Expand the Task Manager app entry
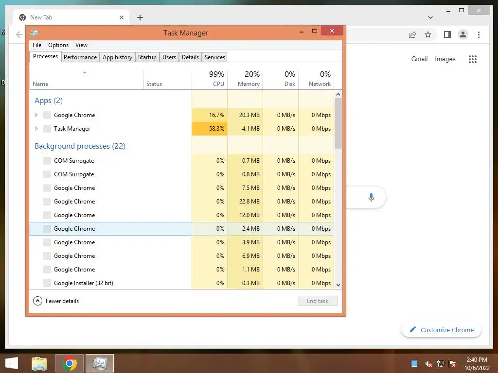 (36, 129)
